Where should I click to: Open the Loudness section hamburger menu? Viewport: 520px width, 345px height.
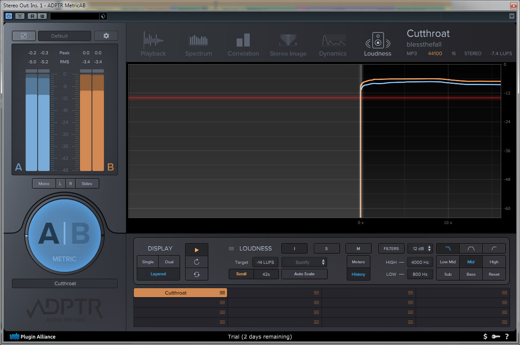(x=231, y=248)
